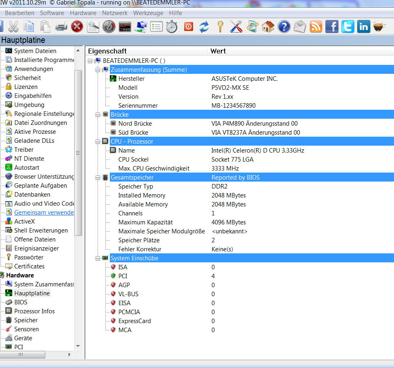Select Passwörter in the sidebar
The height and width of the screenshot is (368, 394).
29,257
